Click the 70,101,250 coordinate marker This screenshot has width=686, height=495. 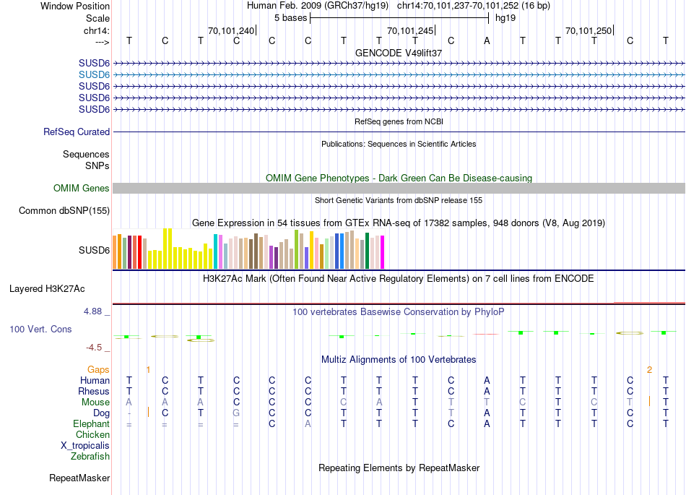tap(589, 30)
